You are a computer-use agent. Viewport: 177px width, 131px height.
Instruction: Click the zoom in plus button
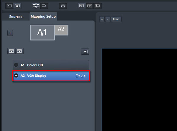[x=102, y=19]
